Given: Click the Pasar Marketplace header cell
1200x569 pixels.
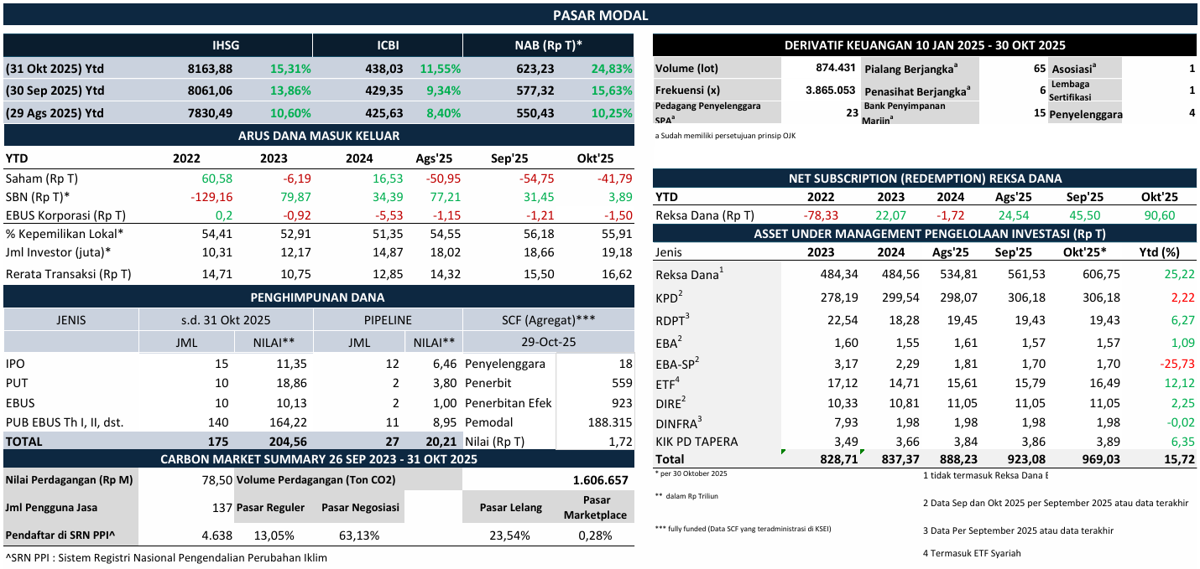Looking at the screenshot, I should tap(597, 508).
